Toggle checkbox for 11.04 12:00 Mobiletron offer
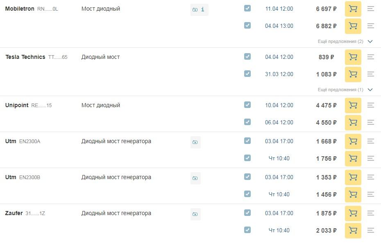The width and height of the screenshot is (381, 247). pyautogui.click(x=247, y=8)
